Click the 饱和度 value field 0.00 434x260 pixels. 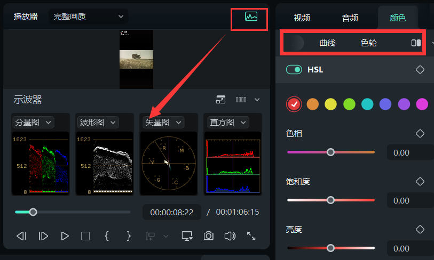click(x=410, y=201)
